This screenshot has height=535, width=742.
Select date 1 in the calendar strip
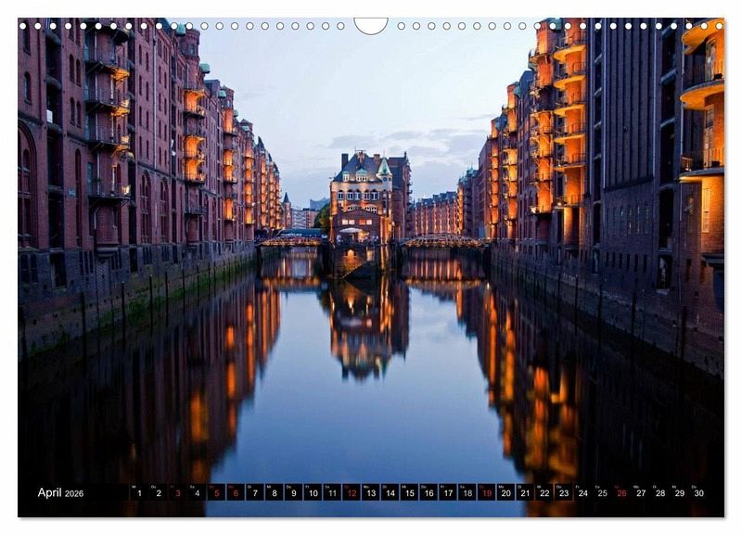[x=139, y=493]
